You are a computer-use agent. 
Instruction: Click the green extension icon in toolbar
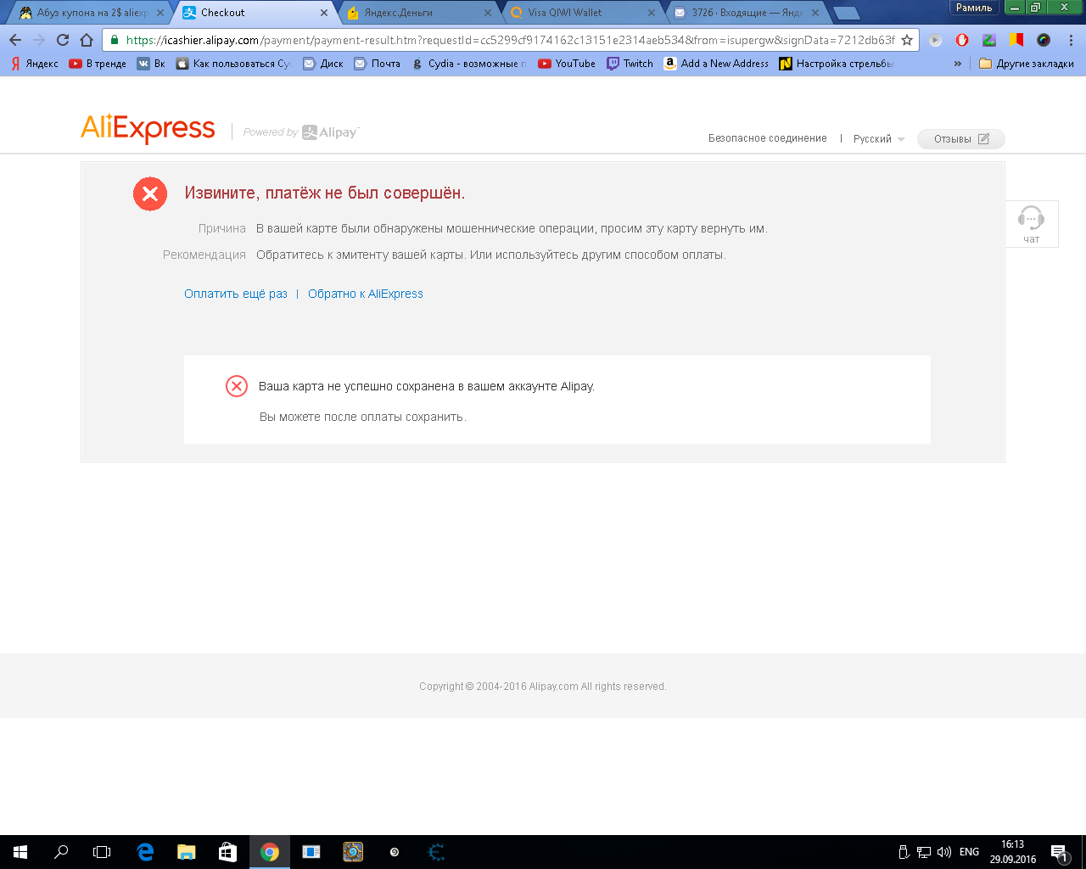[989, 40]
